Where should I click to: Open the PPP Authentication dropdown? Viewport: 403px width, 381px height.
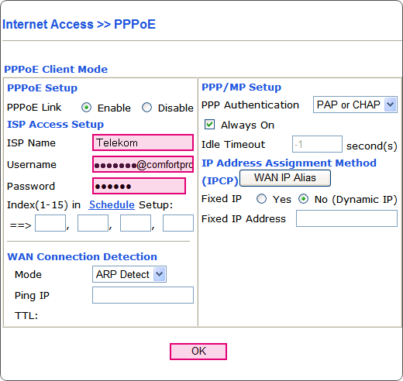pos(355,105)
